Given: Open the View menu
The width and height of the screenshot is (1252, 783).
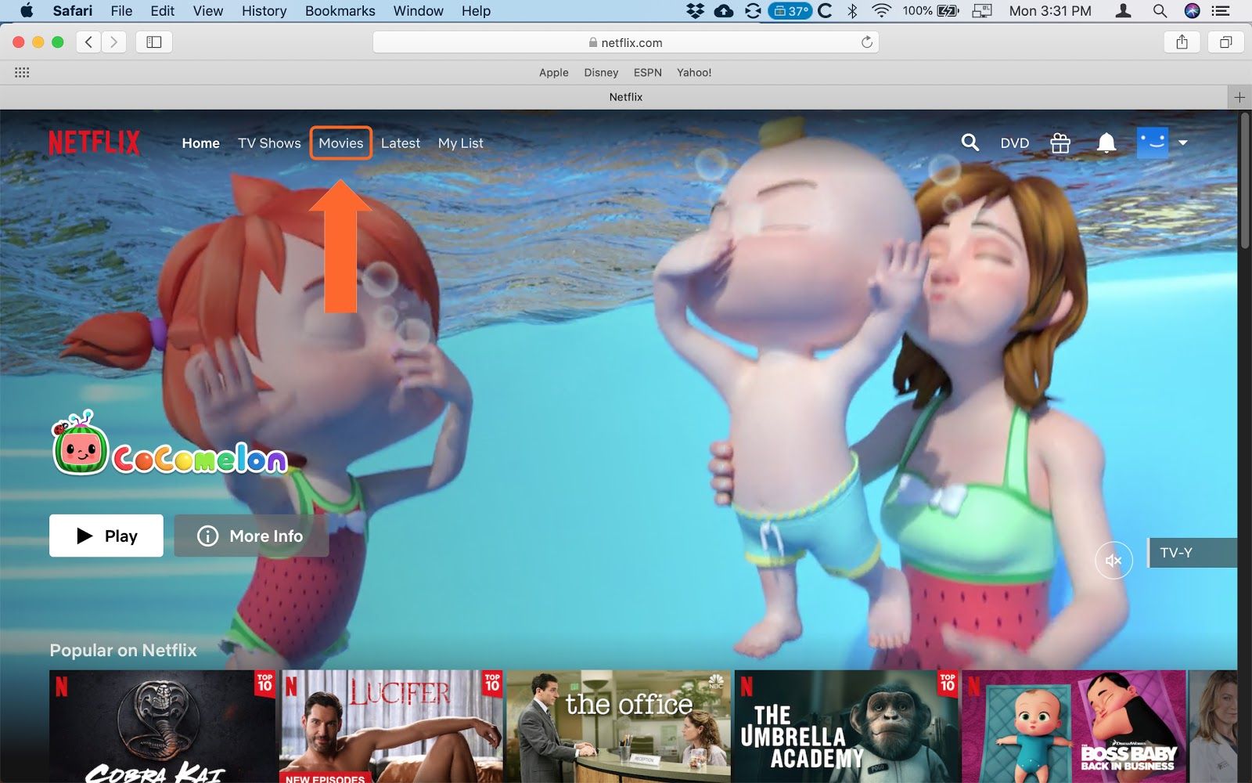Looking at the screenshot, I should pyautogui.click(x=208, y=11).
